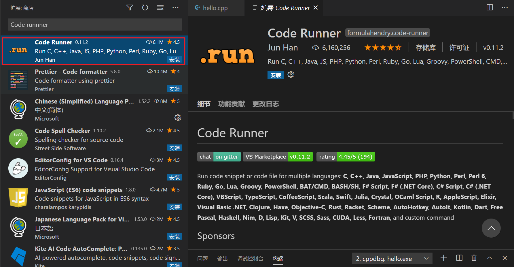
Task: Select Japanese Language Pack entry
Action: (94, 228)
